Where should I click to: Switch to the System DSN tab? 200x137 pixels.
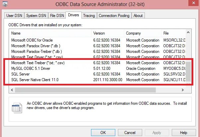coord(36,16)
